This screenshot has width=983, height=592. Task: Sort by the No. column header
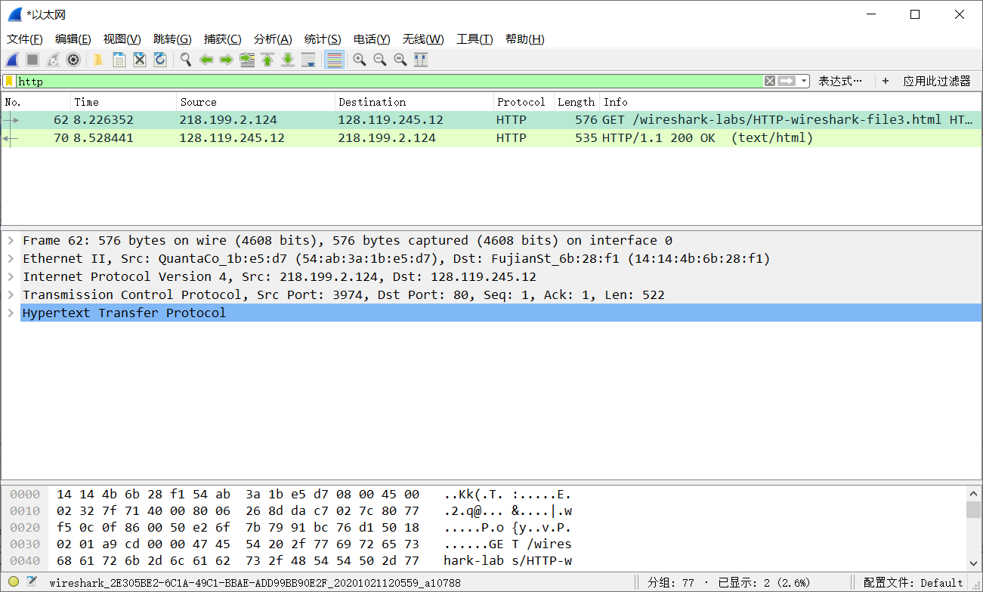[36, 102]
